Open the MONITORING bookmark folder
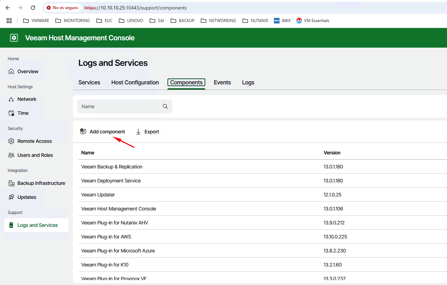This screenshot has height=285, width=447. [73, 21]
